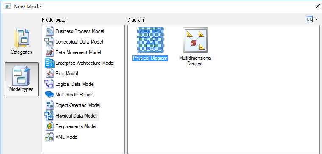Click the Business Process Model icon
This screenshot has width=322, height=154.
click(50, 31)
